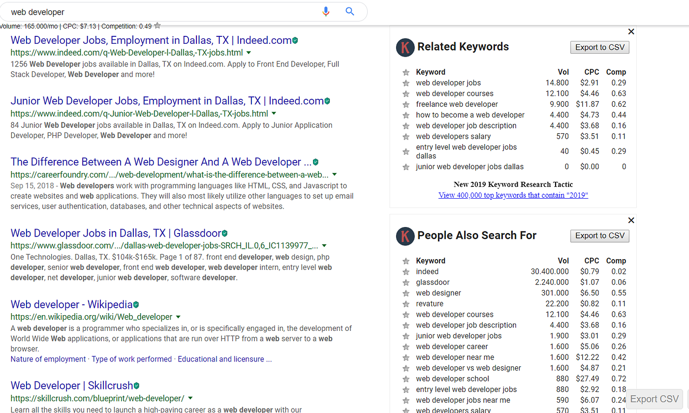Open dropdown arrow next to skillcrush.com URL

(190, 398)
